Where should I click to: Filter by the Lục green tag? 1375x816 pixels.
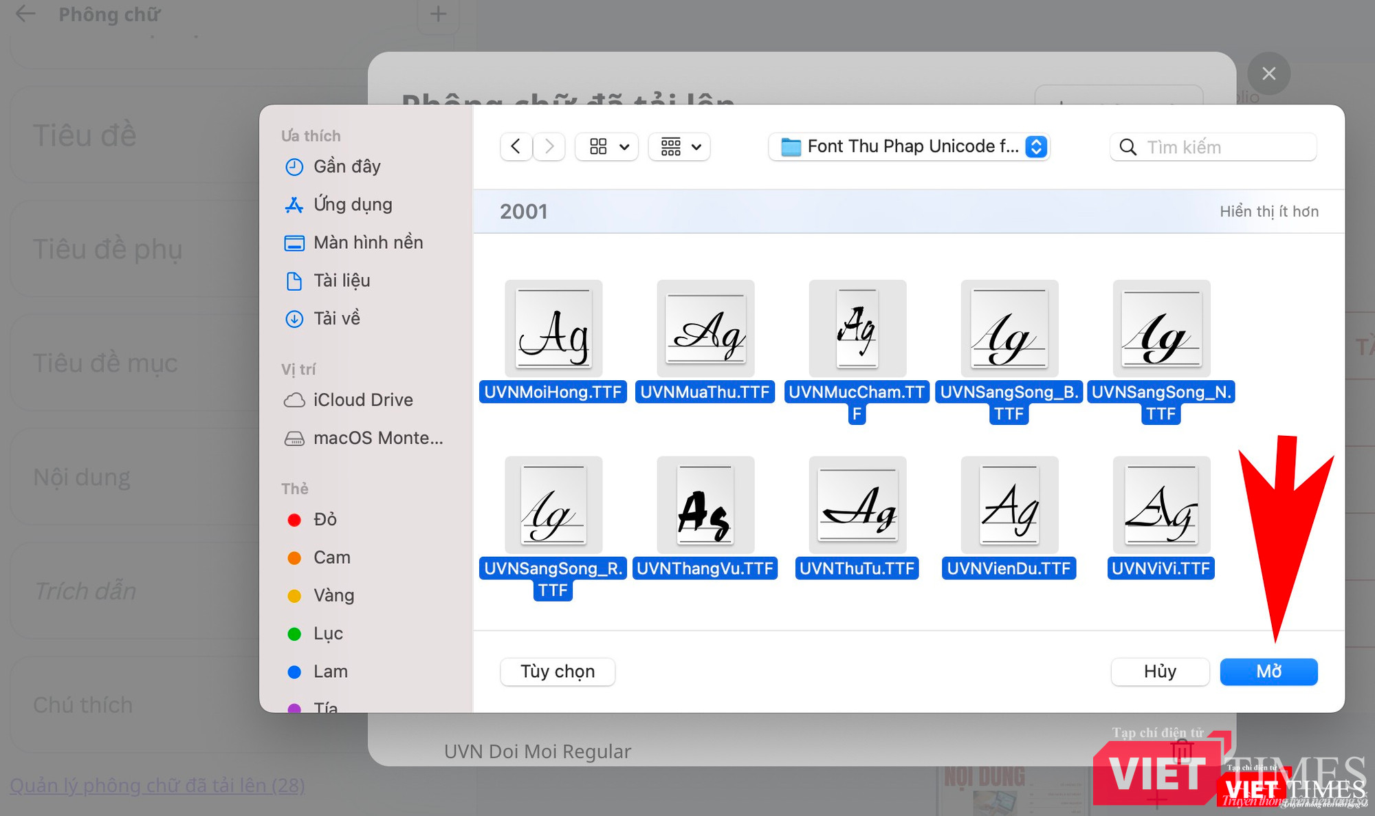[x=327, y=634]
